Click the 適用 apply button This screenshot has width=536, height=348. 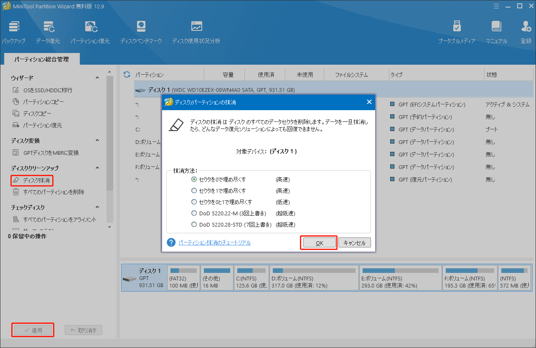tap(33, 330)
